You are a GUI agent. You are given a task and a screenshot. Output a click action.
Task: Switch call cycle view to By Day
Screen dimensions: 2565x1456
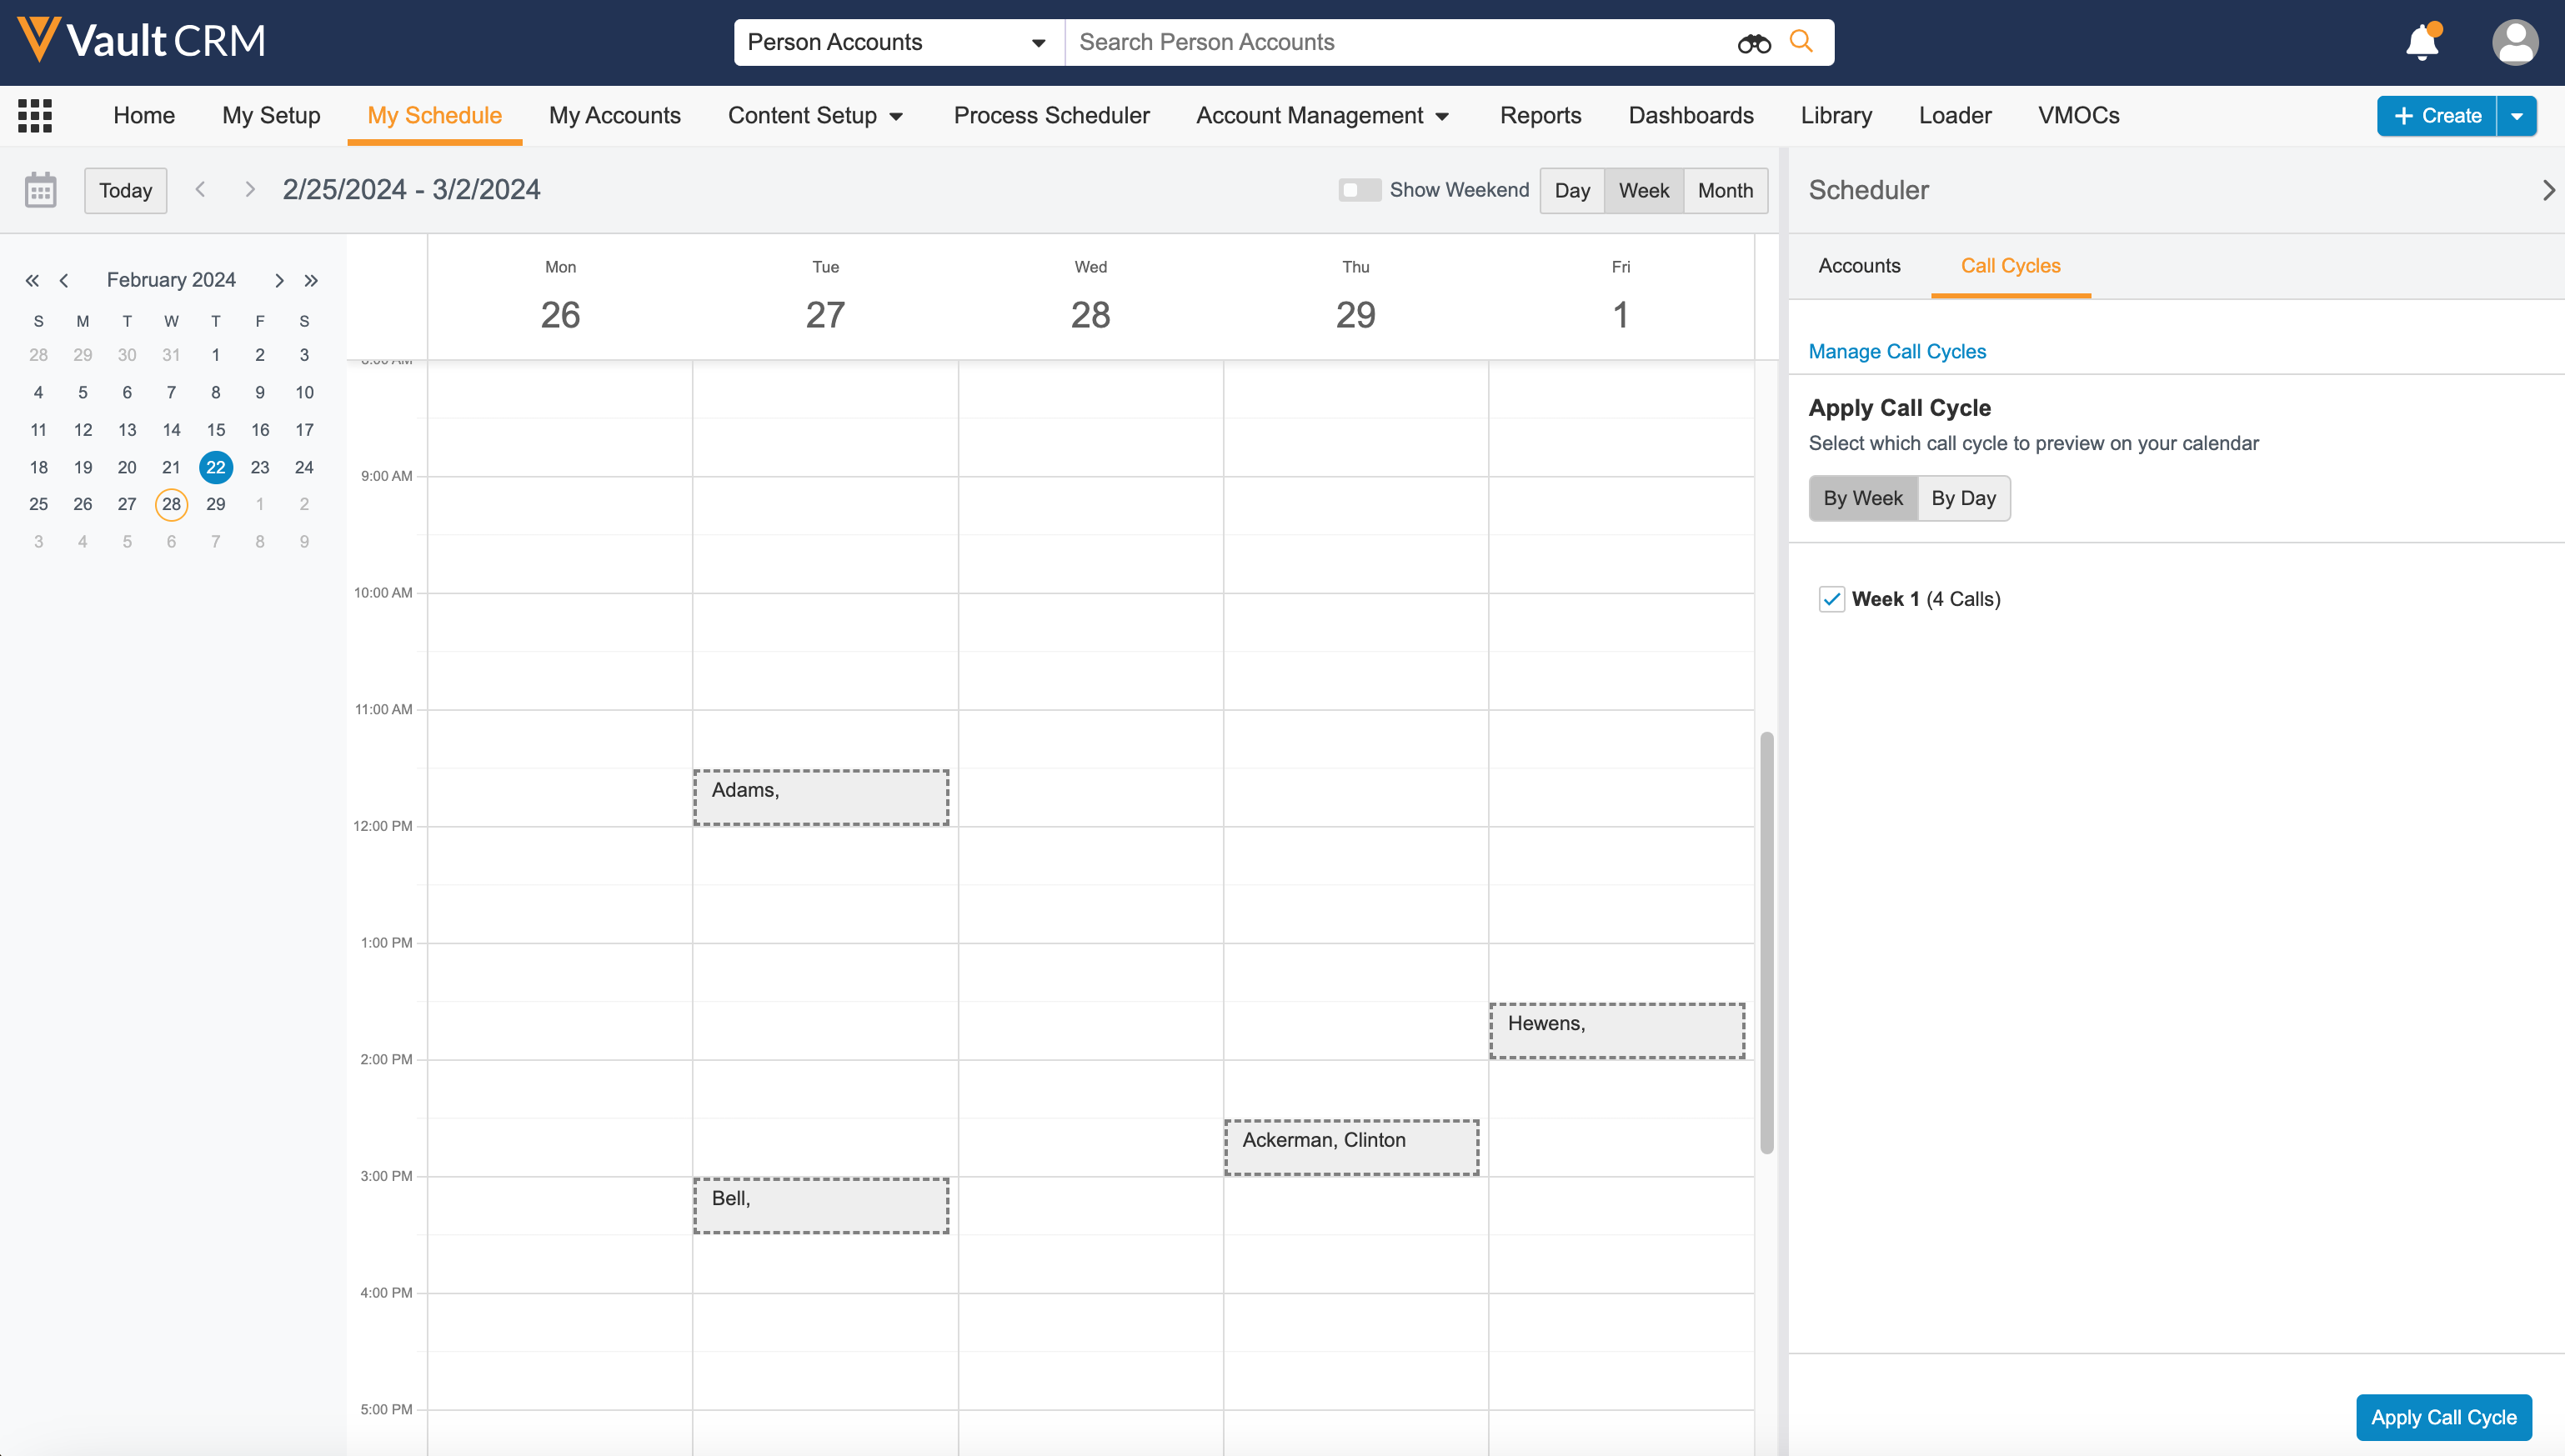click(1963, 498)
